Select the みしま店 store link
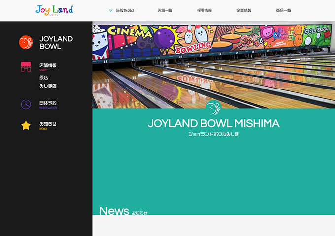Image resolution: width=335 pixels, height=236 pixels. pyautogui.click(x=48, y=86)
